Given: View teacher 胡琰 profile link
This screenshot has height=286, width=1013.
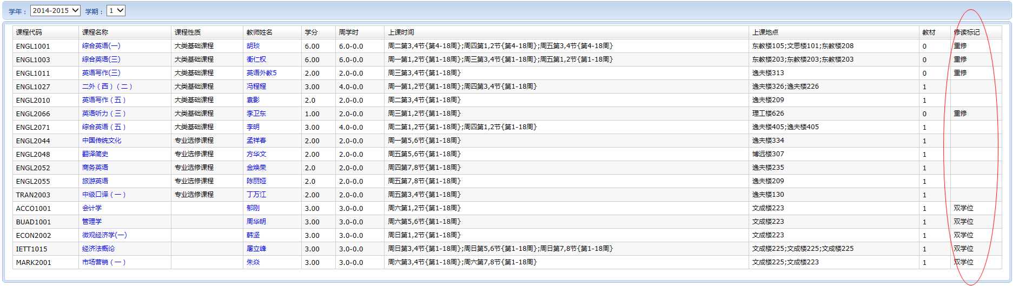Looking at the screenshot, I should point(253,46).
